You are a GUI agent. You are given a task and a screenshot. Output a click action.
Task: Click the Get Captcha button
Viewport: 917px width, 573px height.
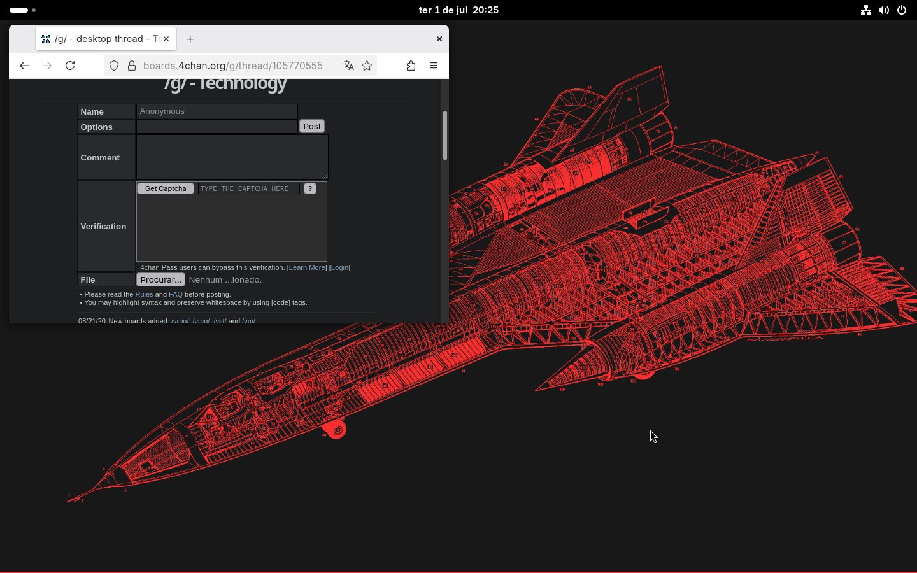pos(166,188)
